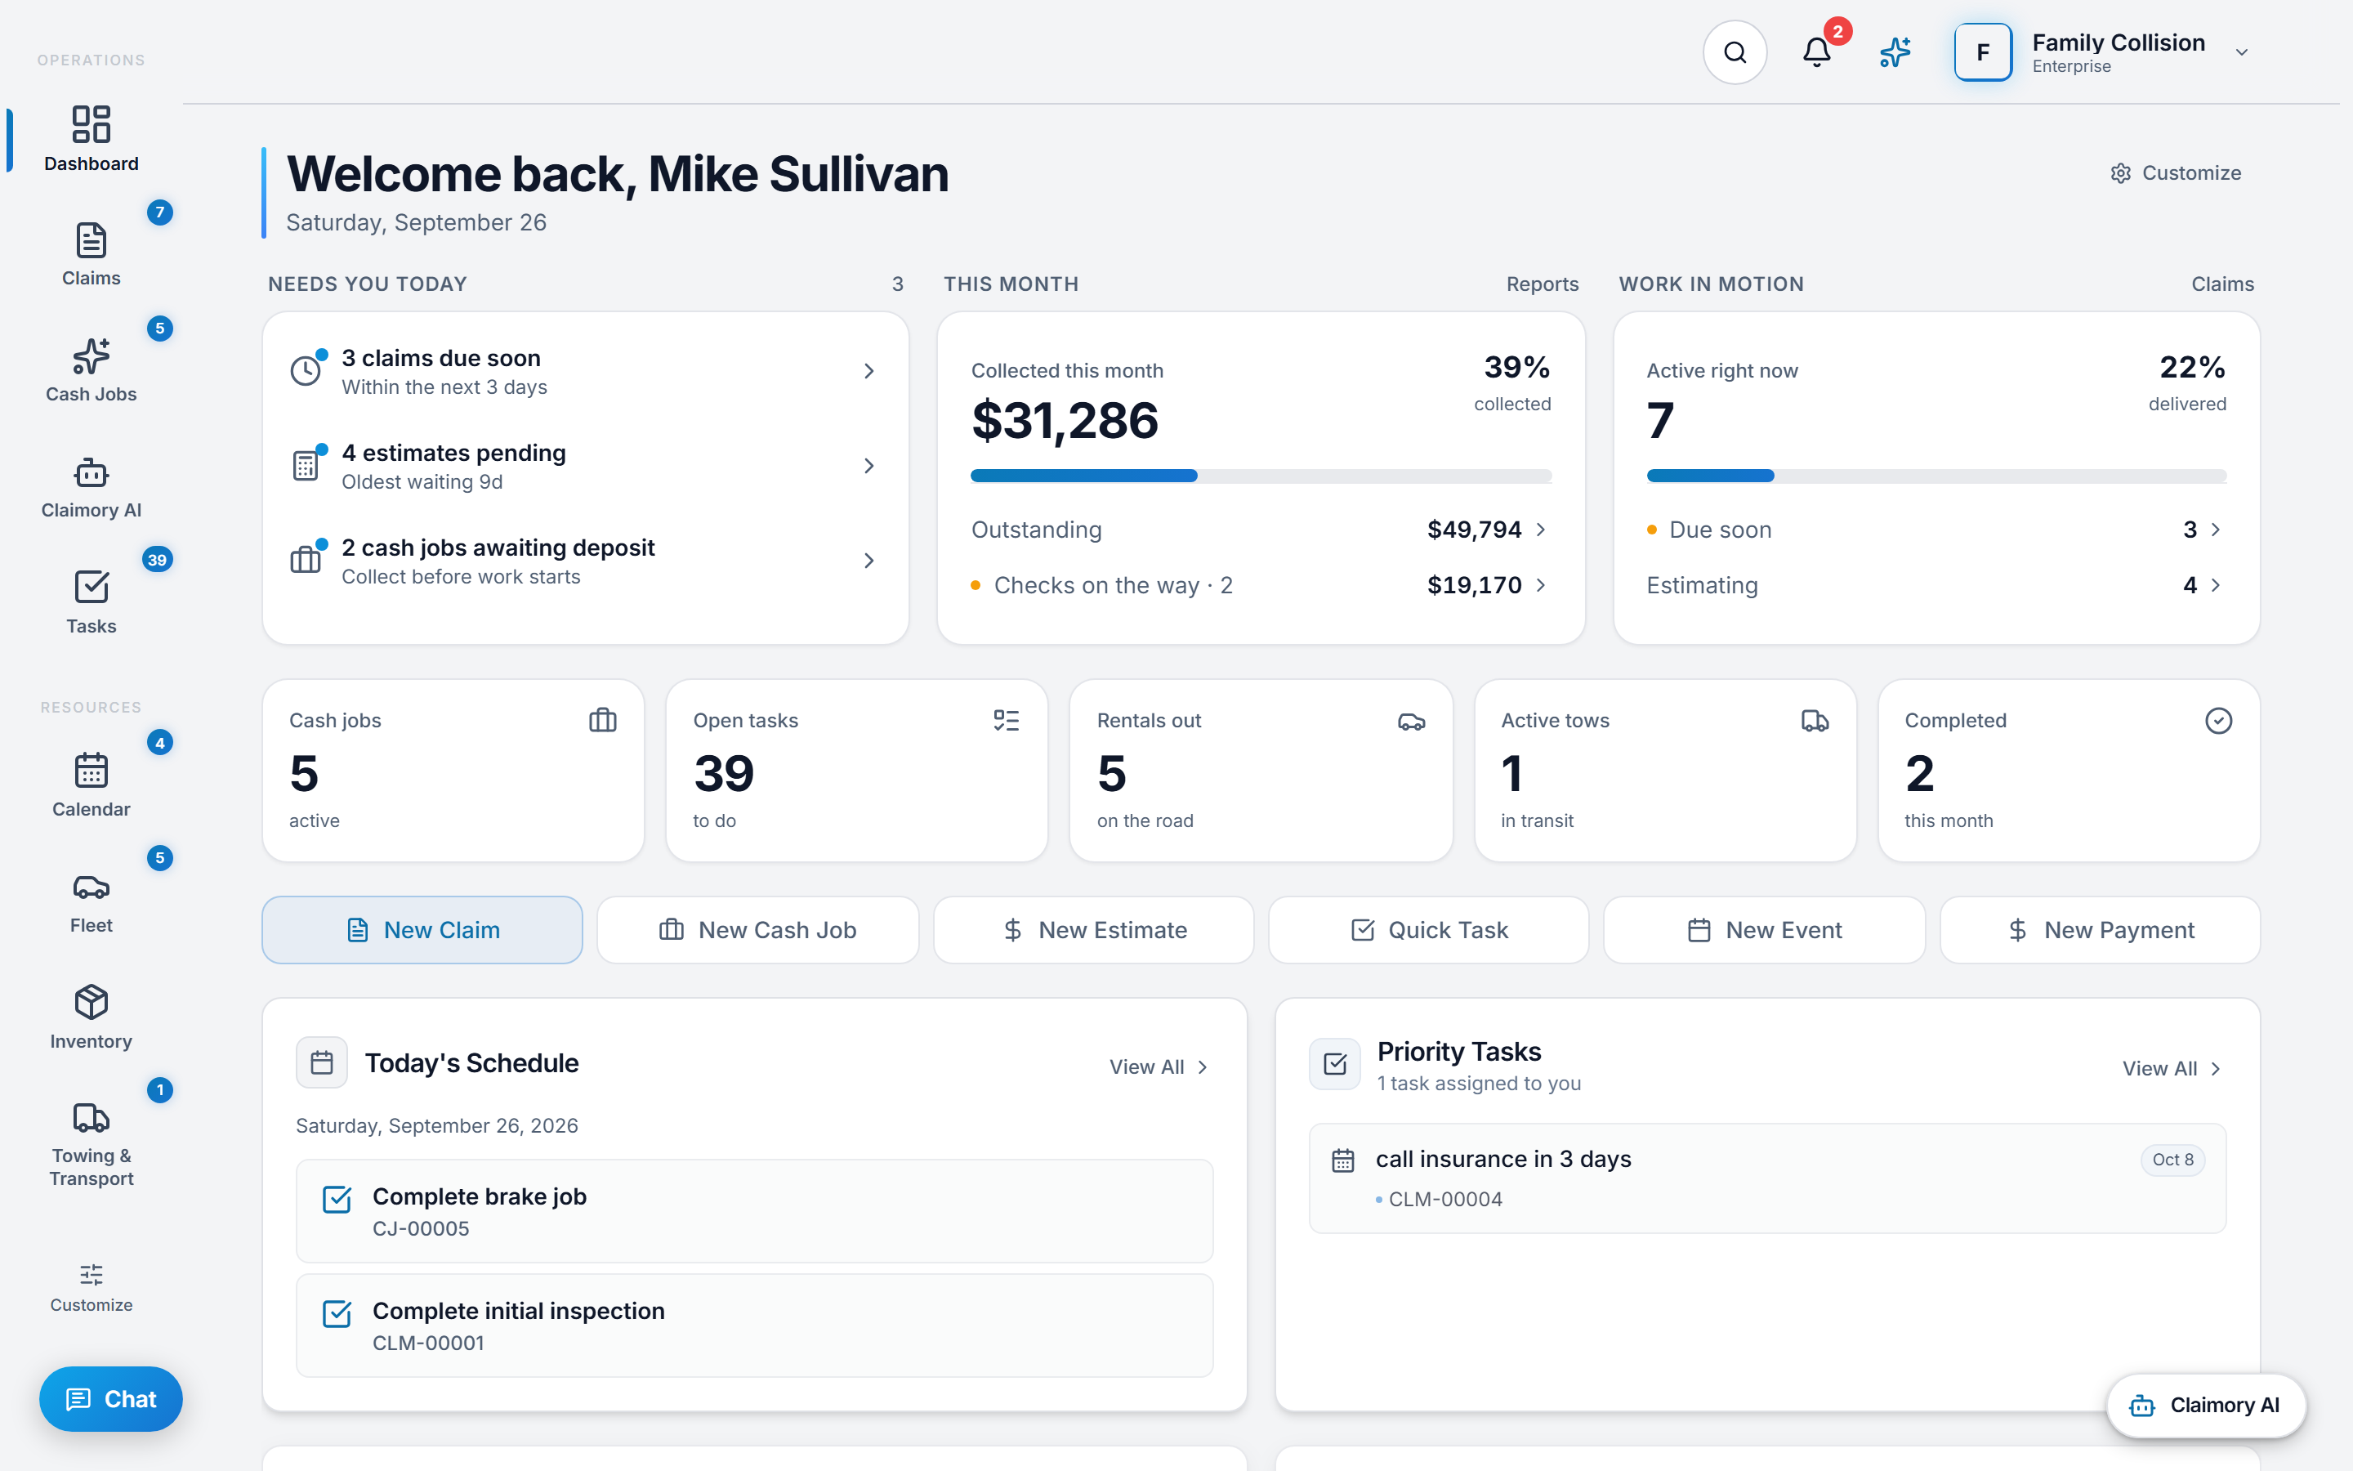Expand Outstanding $49,794 chevron
This screenshot has width=2353, height=1471.
click(1540, 530)
